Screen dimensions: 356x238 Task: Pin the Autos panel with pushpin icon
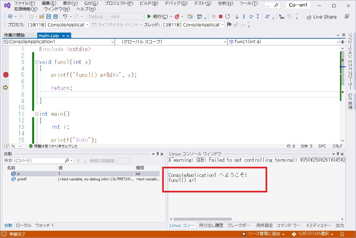[x=157, y=154]
